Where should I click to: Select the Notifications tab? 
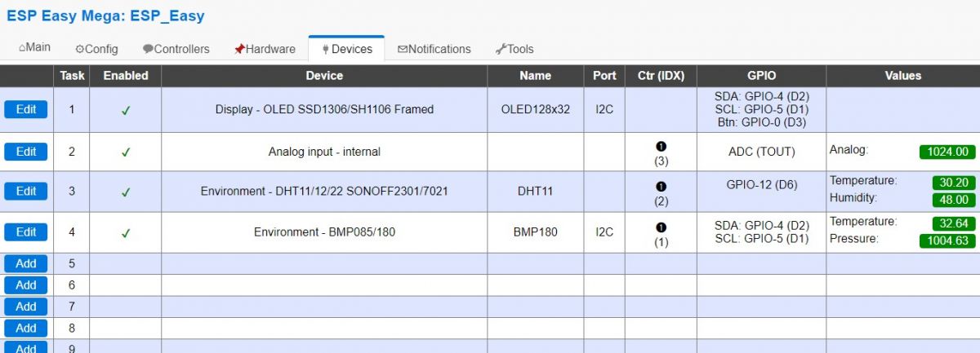coord(434,49)
